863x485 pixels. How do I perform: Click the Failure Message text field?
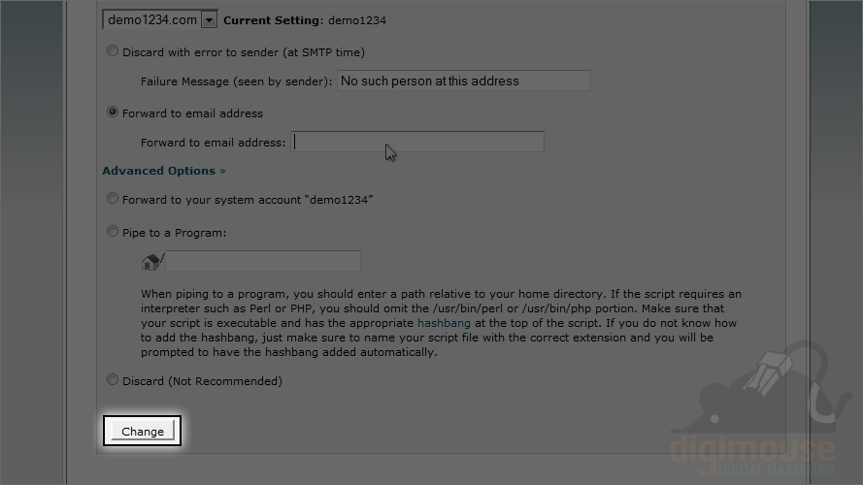(x=464, y=81)
